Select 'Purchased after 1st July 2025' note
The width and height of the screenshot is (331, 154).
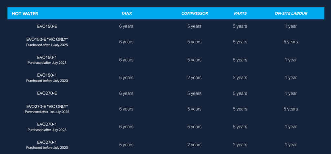click(x=47, y=112)
